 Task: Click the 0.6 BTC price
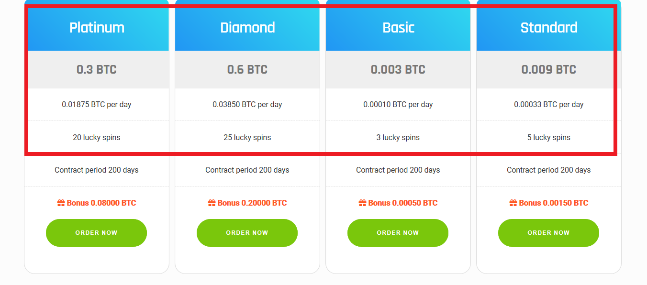click(x=247, y=70)
